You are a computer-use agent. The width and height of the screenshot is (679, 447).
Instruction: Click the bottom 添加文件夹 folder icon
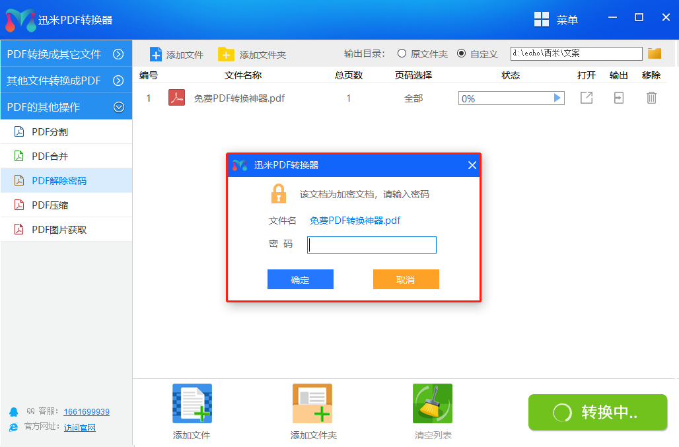(x=312, y=403)
